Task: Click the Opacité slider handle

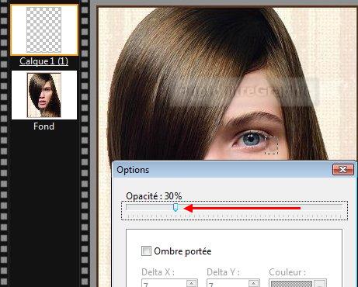Action: pyautogui.click(x=176, y=207)
